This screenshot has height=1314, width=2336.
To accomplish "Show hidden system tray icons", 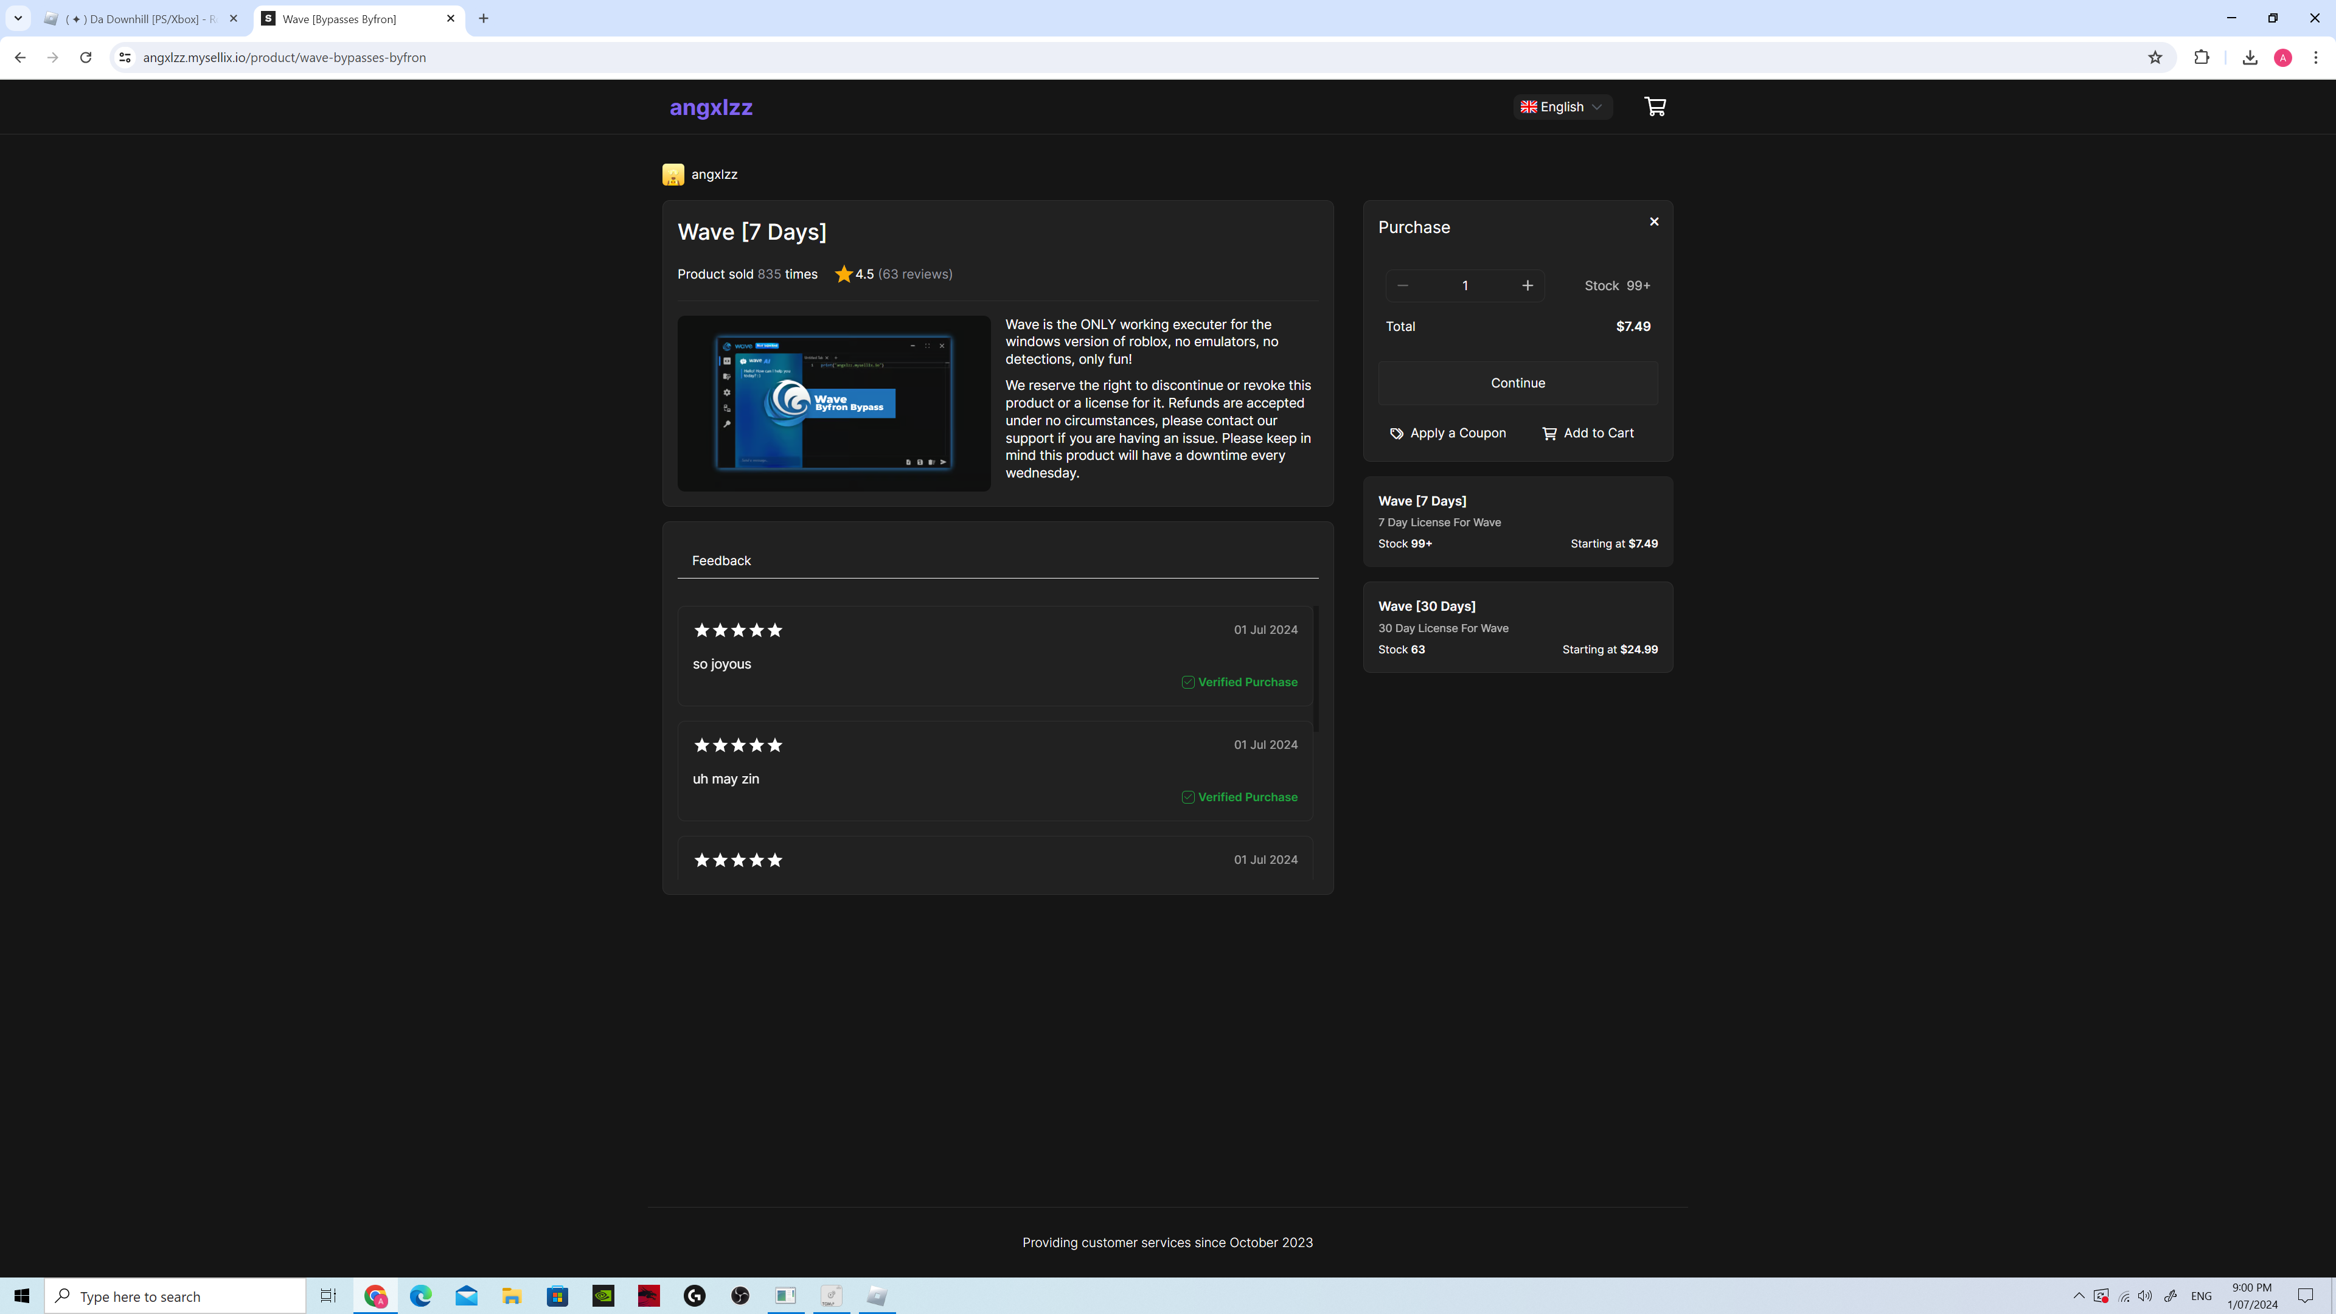I will (x=2079, y=1296).
